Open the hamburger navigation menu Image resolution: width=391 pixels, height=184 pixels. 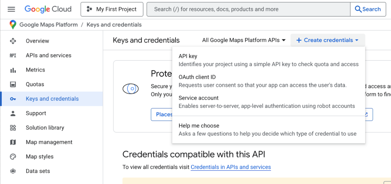(x=11, y=9)
